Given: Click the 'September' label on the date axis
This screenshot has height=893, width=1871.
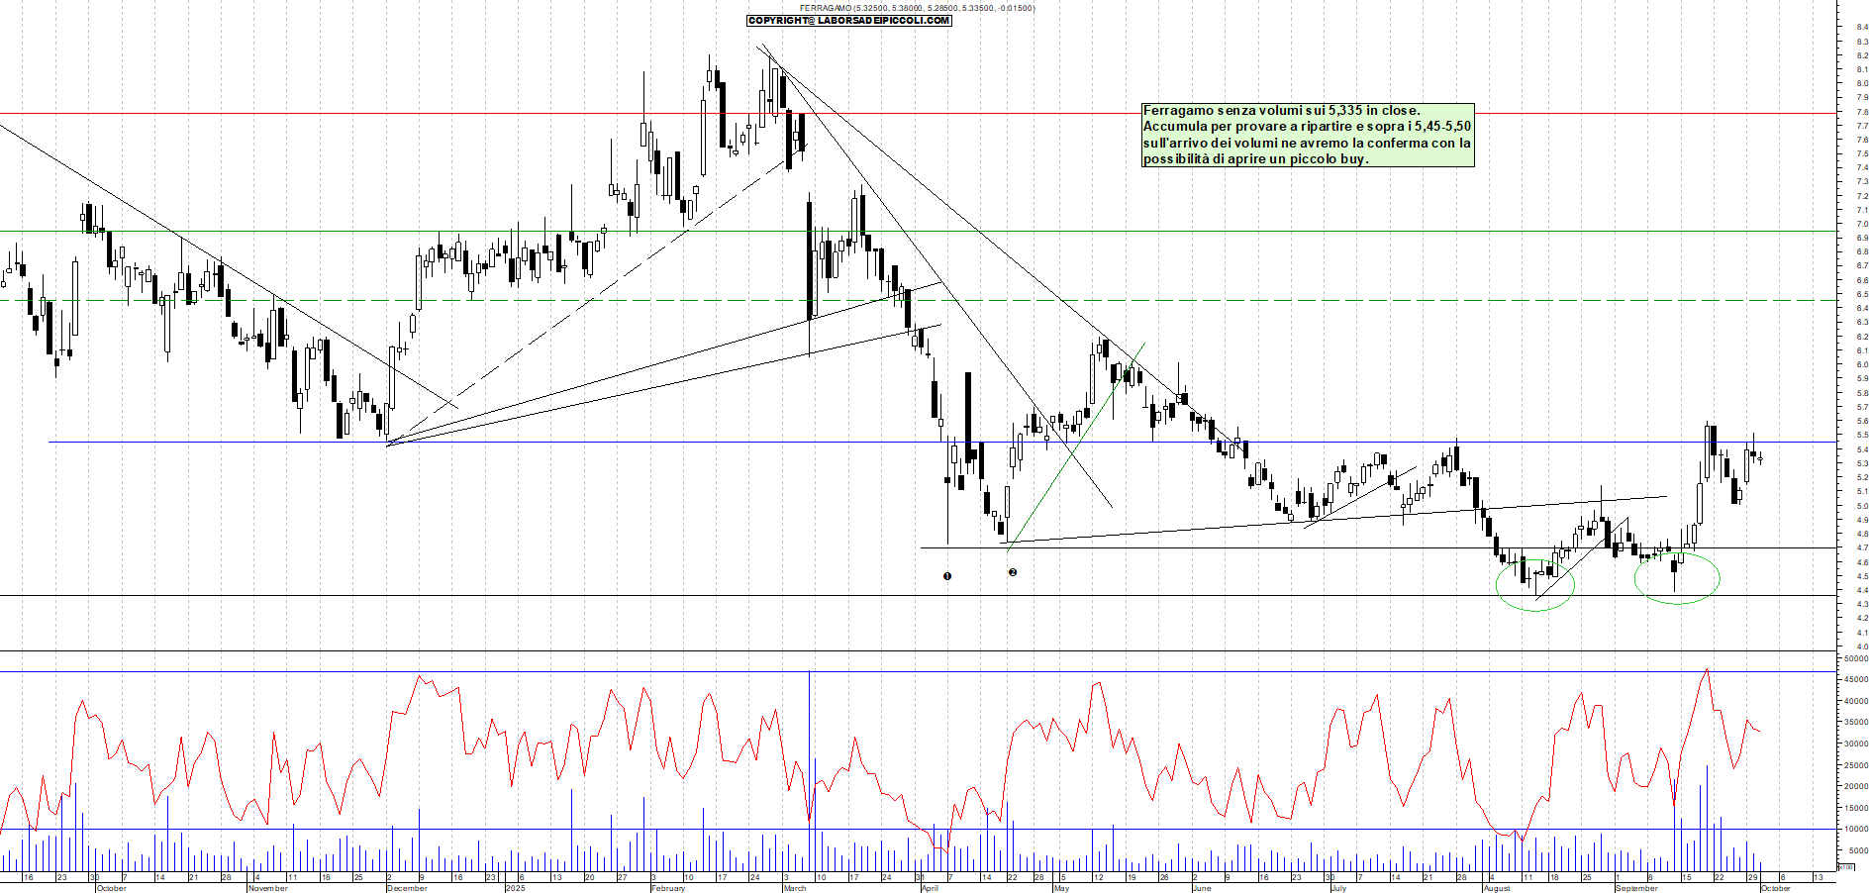Looking at the screenshot, I should [x=1636, y=888].
